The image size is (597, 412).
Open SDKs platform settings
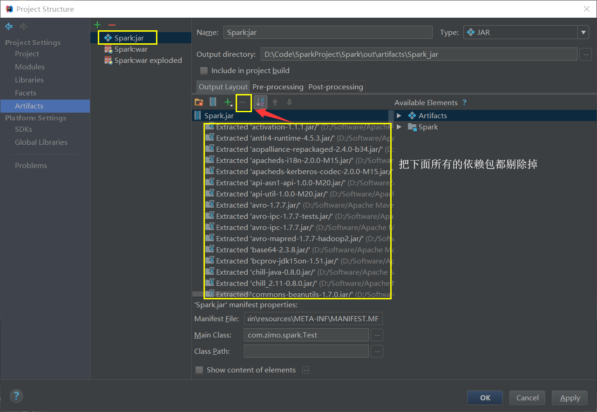click(x=23, y=129)
